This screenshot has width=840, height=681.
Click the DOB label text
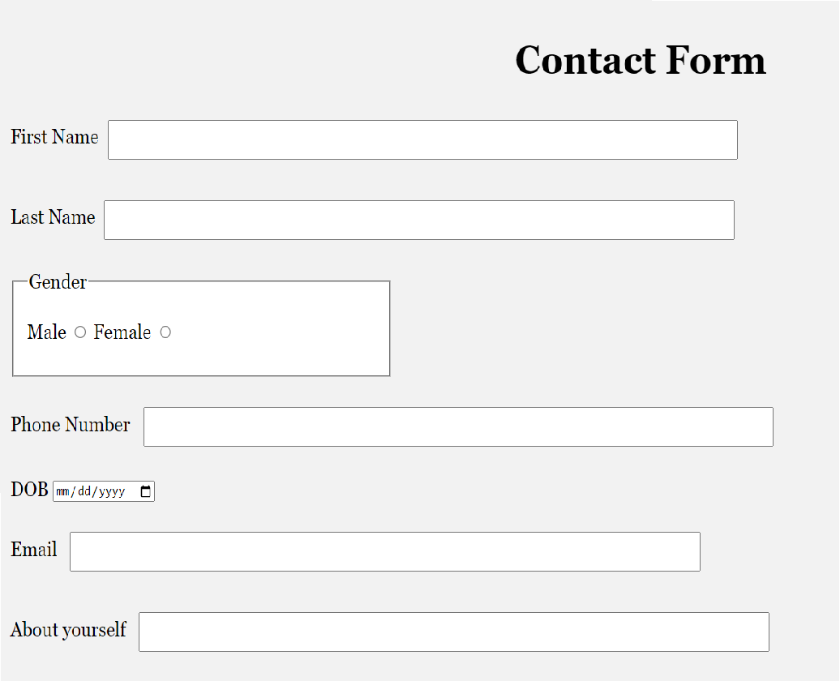tap(29, 489)
